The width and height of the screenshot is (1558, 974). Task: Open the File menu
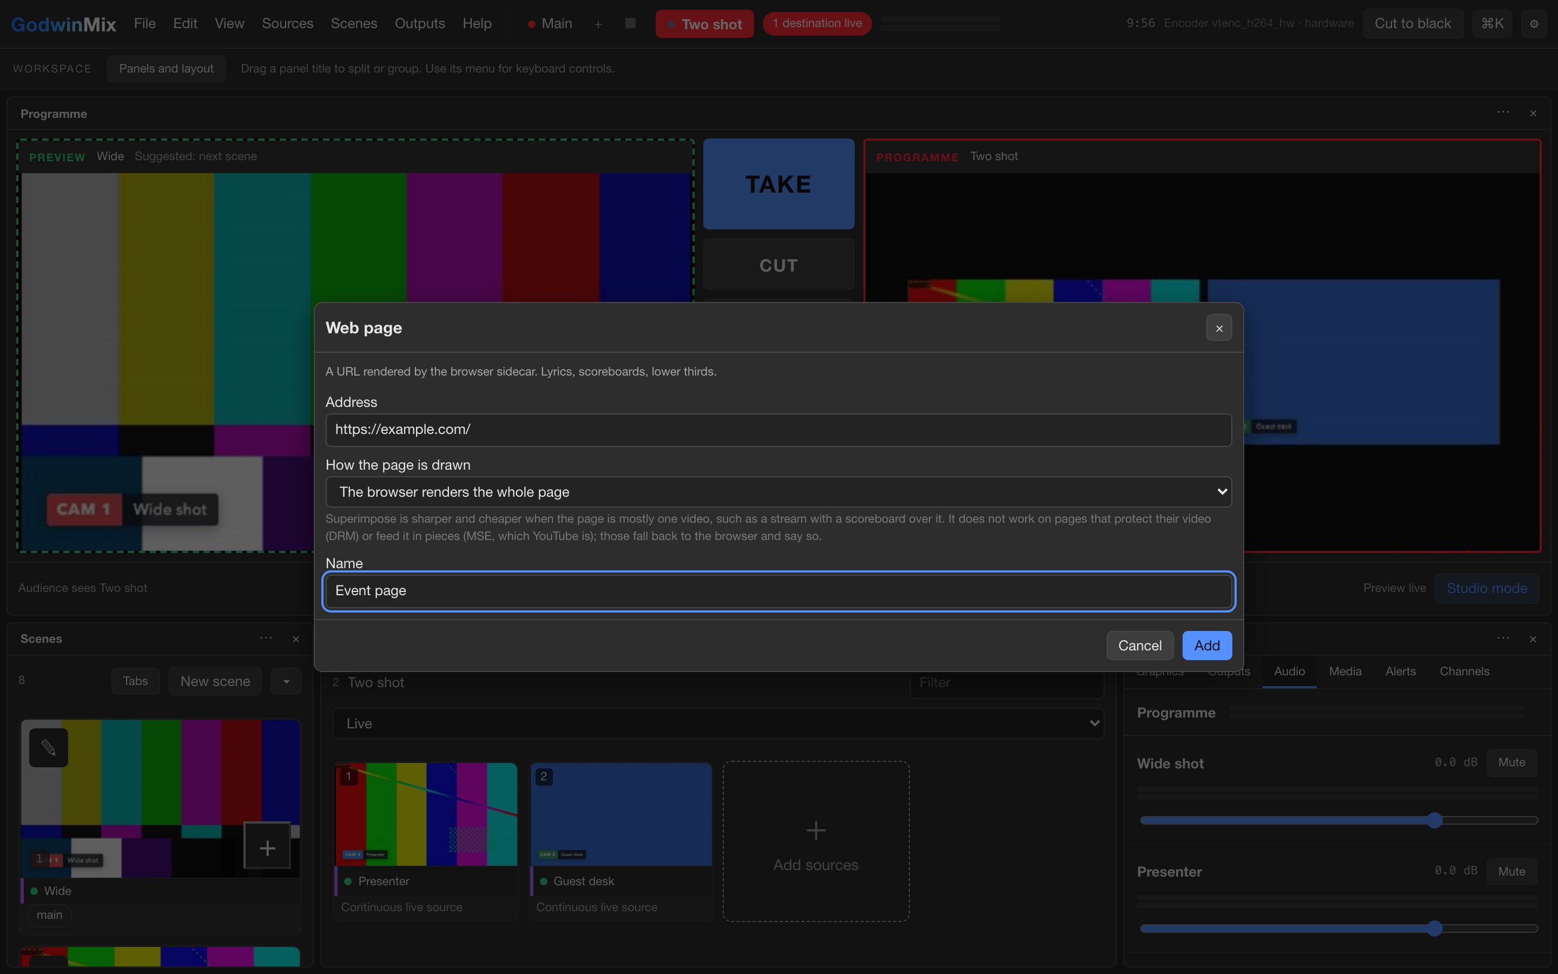click(x=145, y=23)
